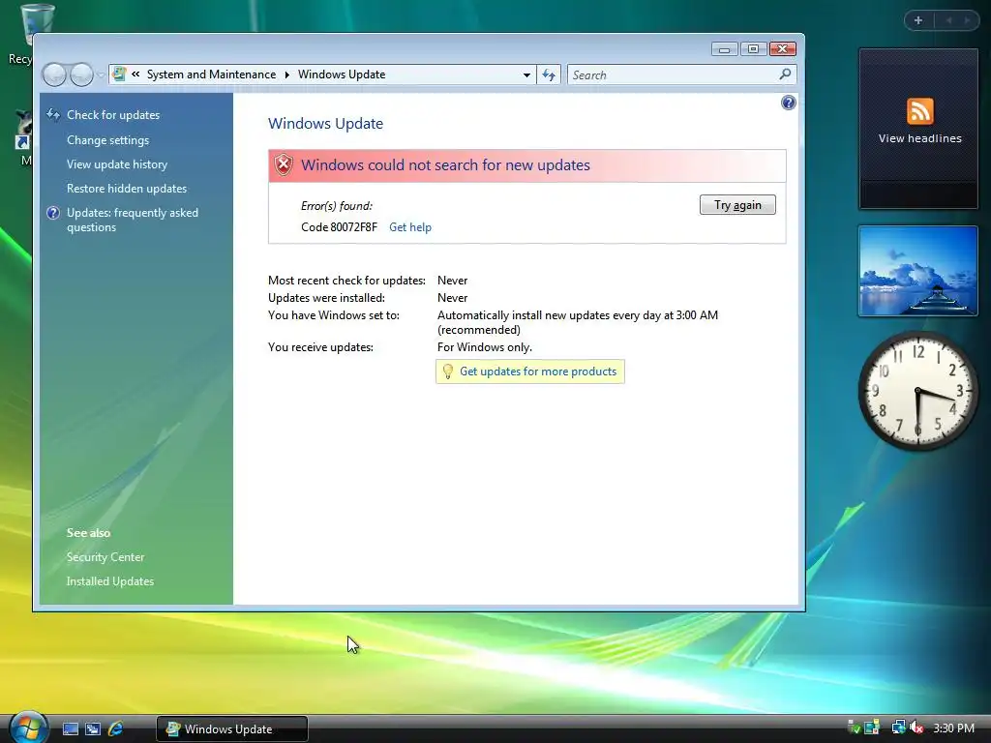Click the Windows Update tray icon
The width and height of the screenshot is (991, 743).
[872, 728]
